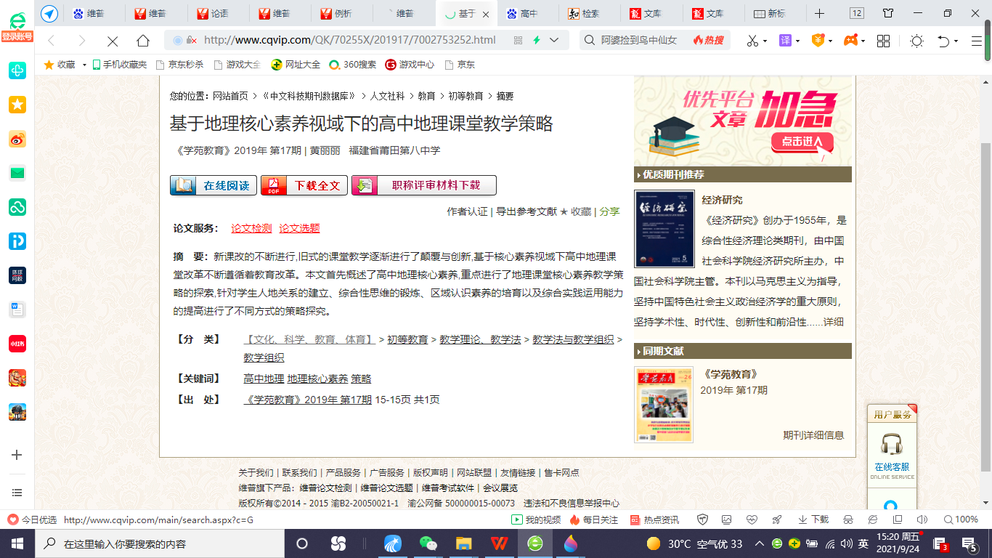The width and height of the screenshot is (992, 558).
Task: Click the purple translate icon
Action: pos(785,41)
